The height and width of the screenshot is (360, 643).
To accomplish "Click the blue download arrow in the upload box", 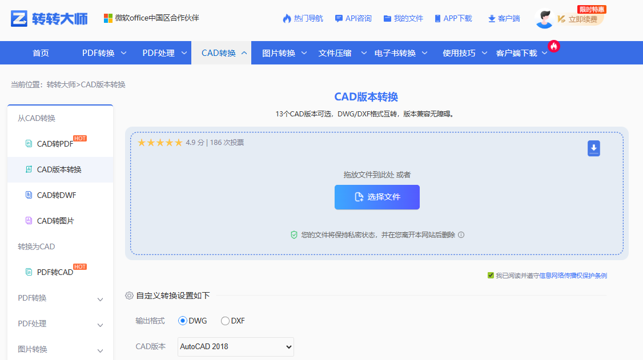I will coord(593,148).
